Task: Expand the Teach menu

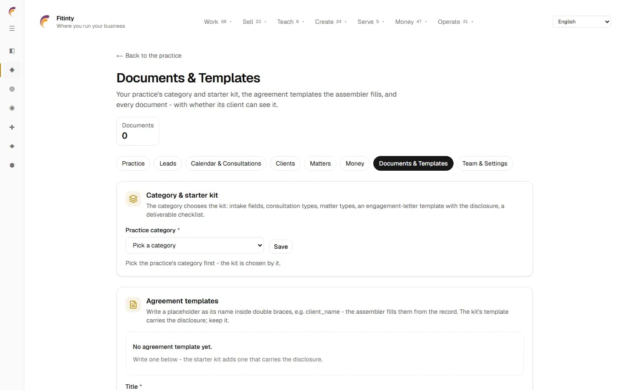Action: (290, 22)
